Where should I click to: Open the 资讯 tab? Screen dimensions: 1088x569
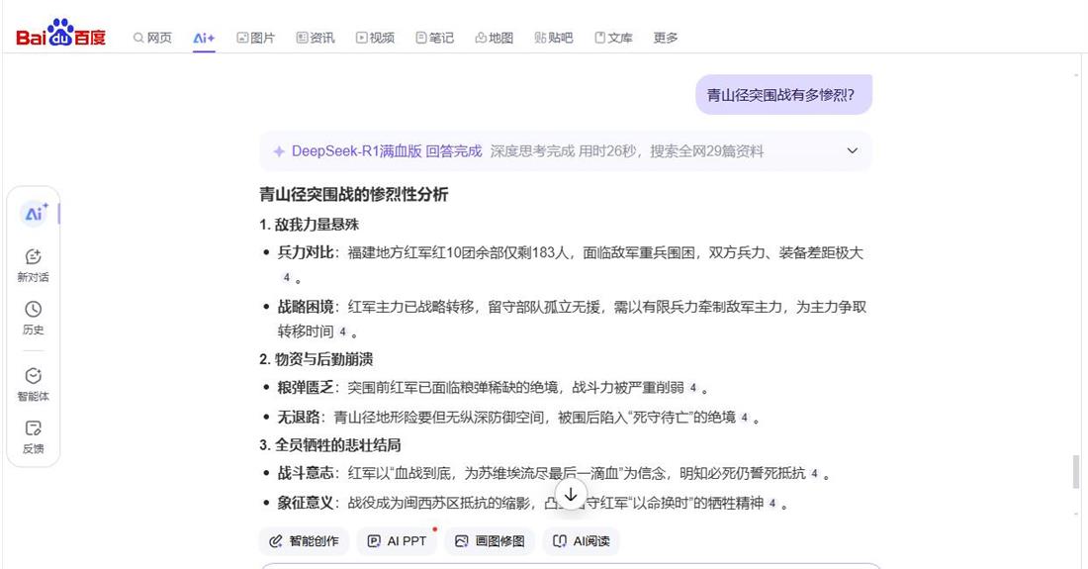(x=315, y=38)
